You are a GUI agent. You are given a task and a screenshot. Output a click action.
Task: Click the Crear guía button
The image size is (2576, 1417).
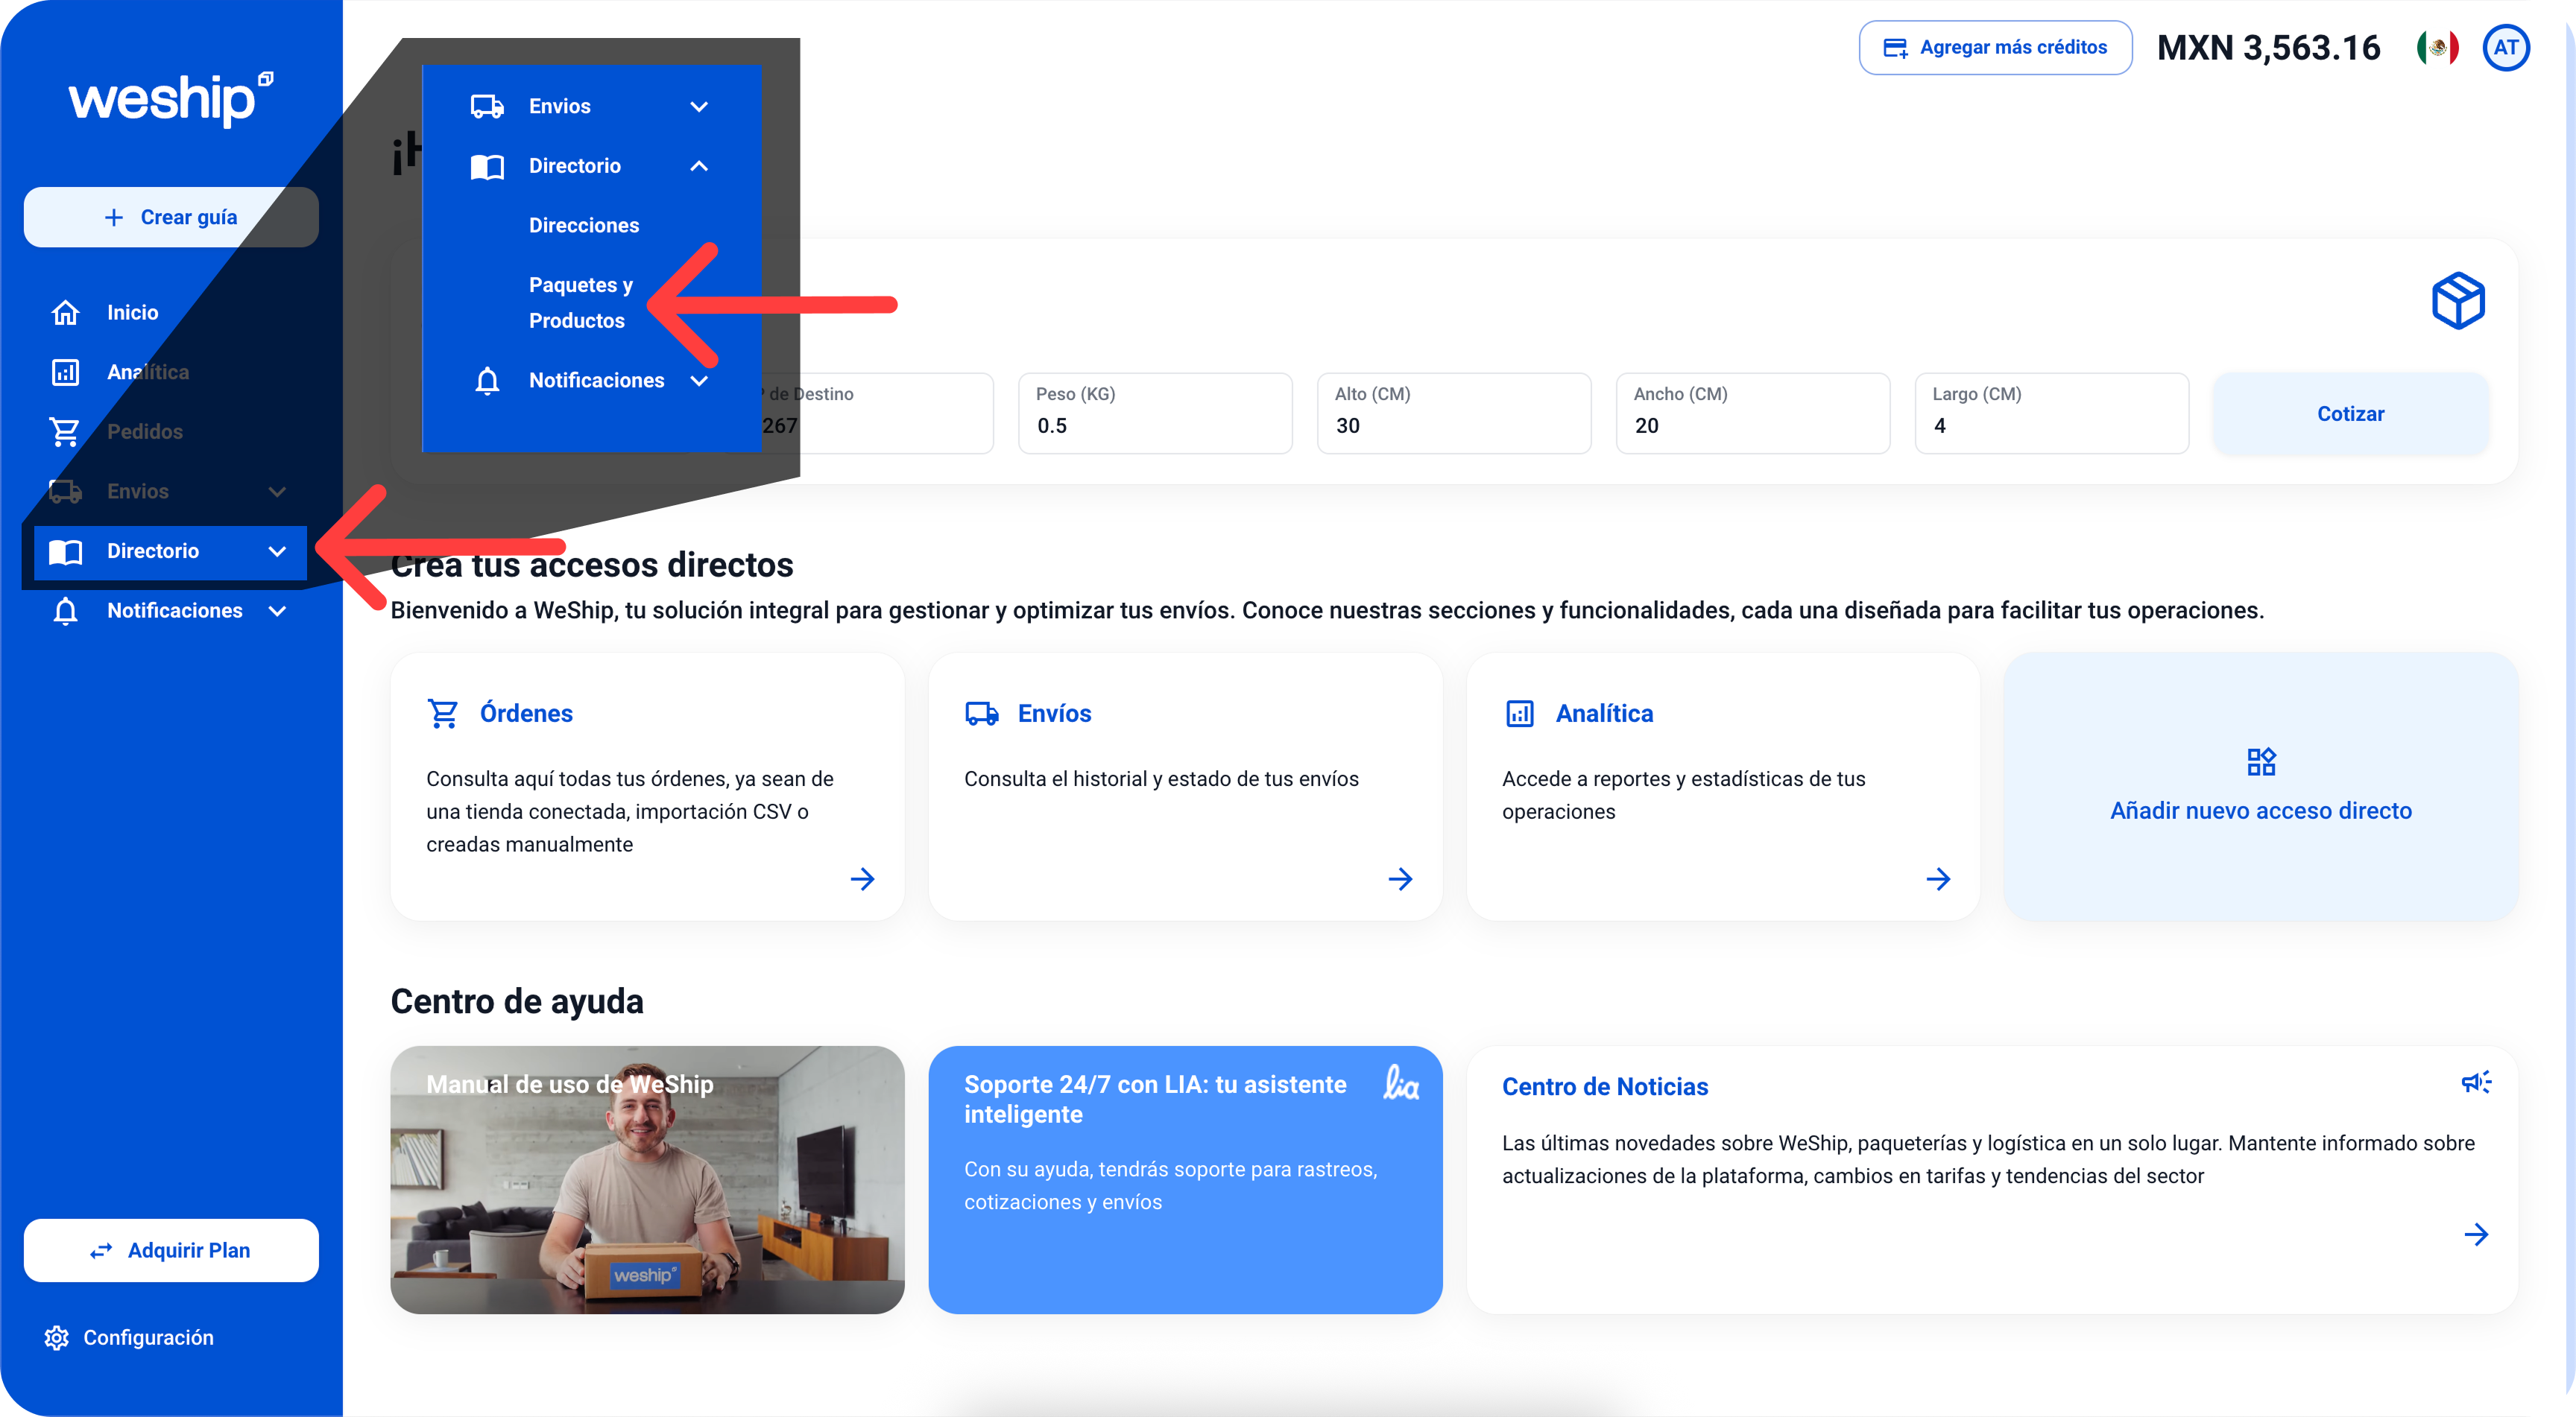pyautogui.click(x=171, y=217)
